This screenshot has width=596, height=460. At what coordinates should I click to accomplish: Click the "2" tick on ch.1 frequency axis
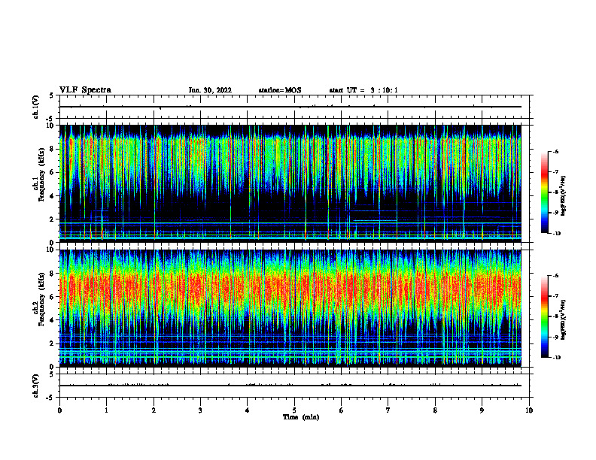pos(53,219)
